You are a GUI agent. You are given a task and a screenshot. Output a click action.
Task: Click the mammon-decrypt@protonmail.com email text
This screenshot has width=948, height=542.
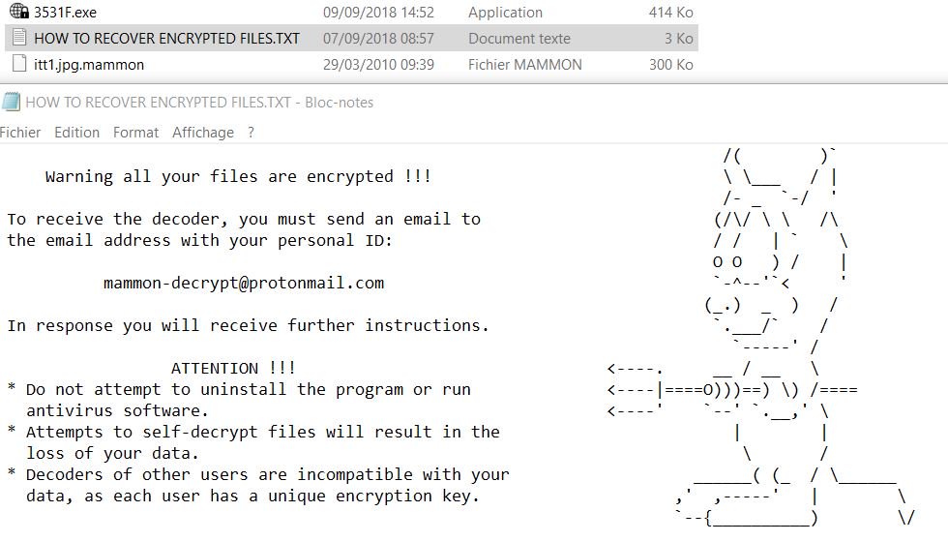tap(243, 284)
